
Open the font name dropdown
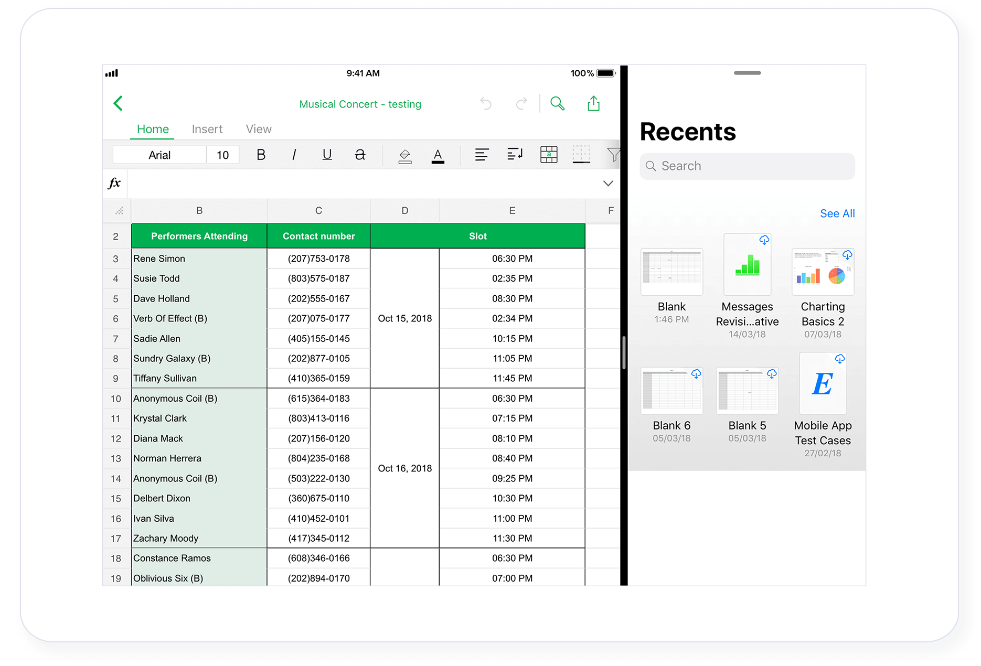click(x=159, y=155)
